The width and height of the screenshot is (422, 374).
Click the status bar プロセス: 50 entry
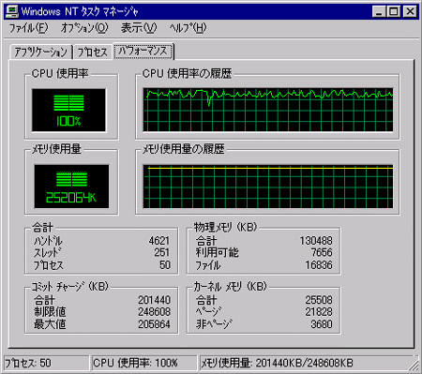pos(47,363)
